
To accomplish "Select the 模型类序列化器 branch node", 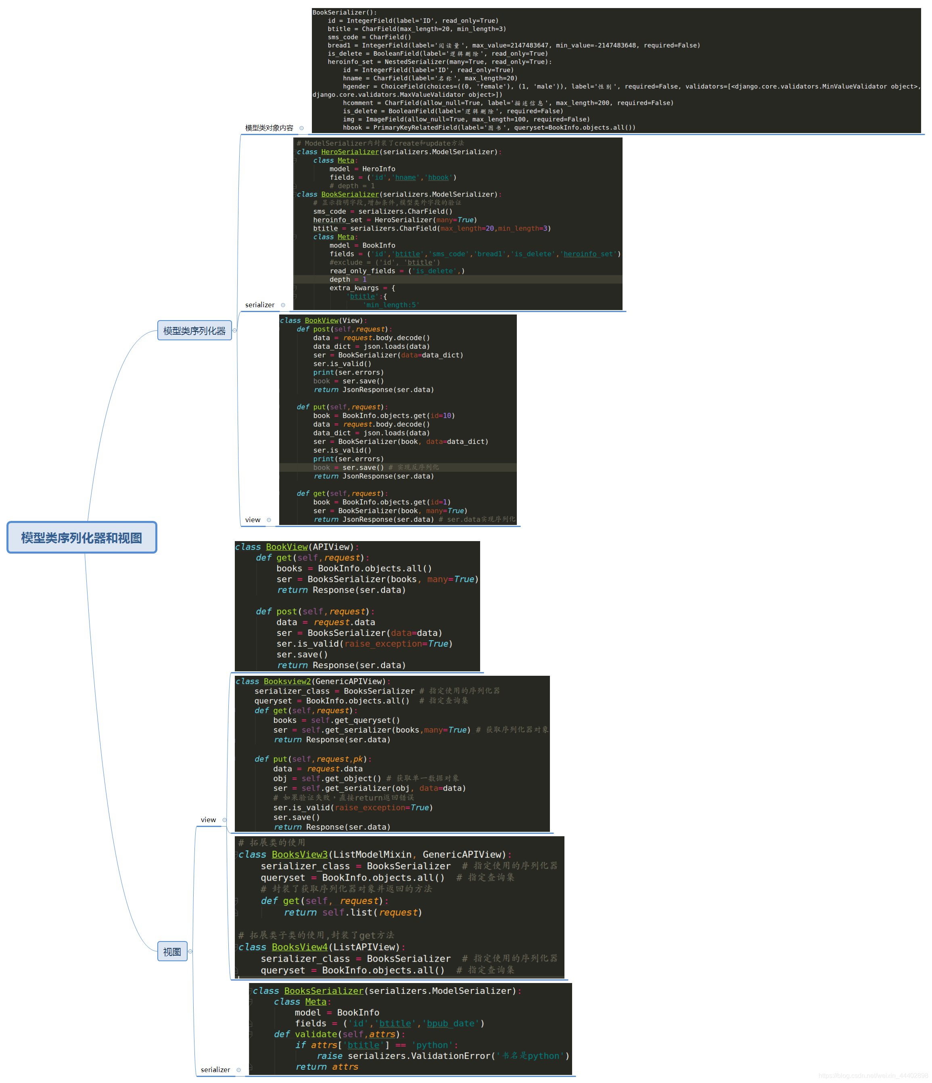I will 194,330.
